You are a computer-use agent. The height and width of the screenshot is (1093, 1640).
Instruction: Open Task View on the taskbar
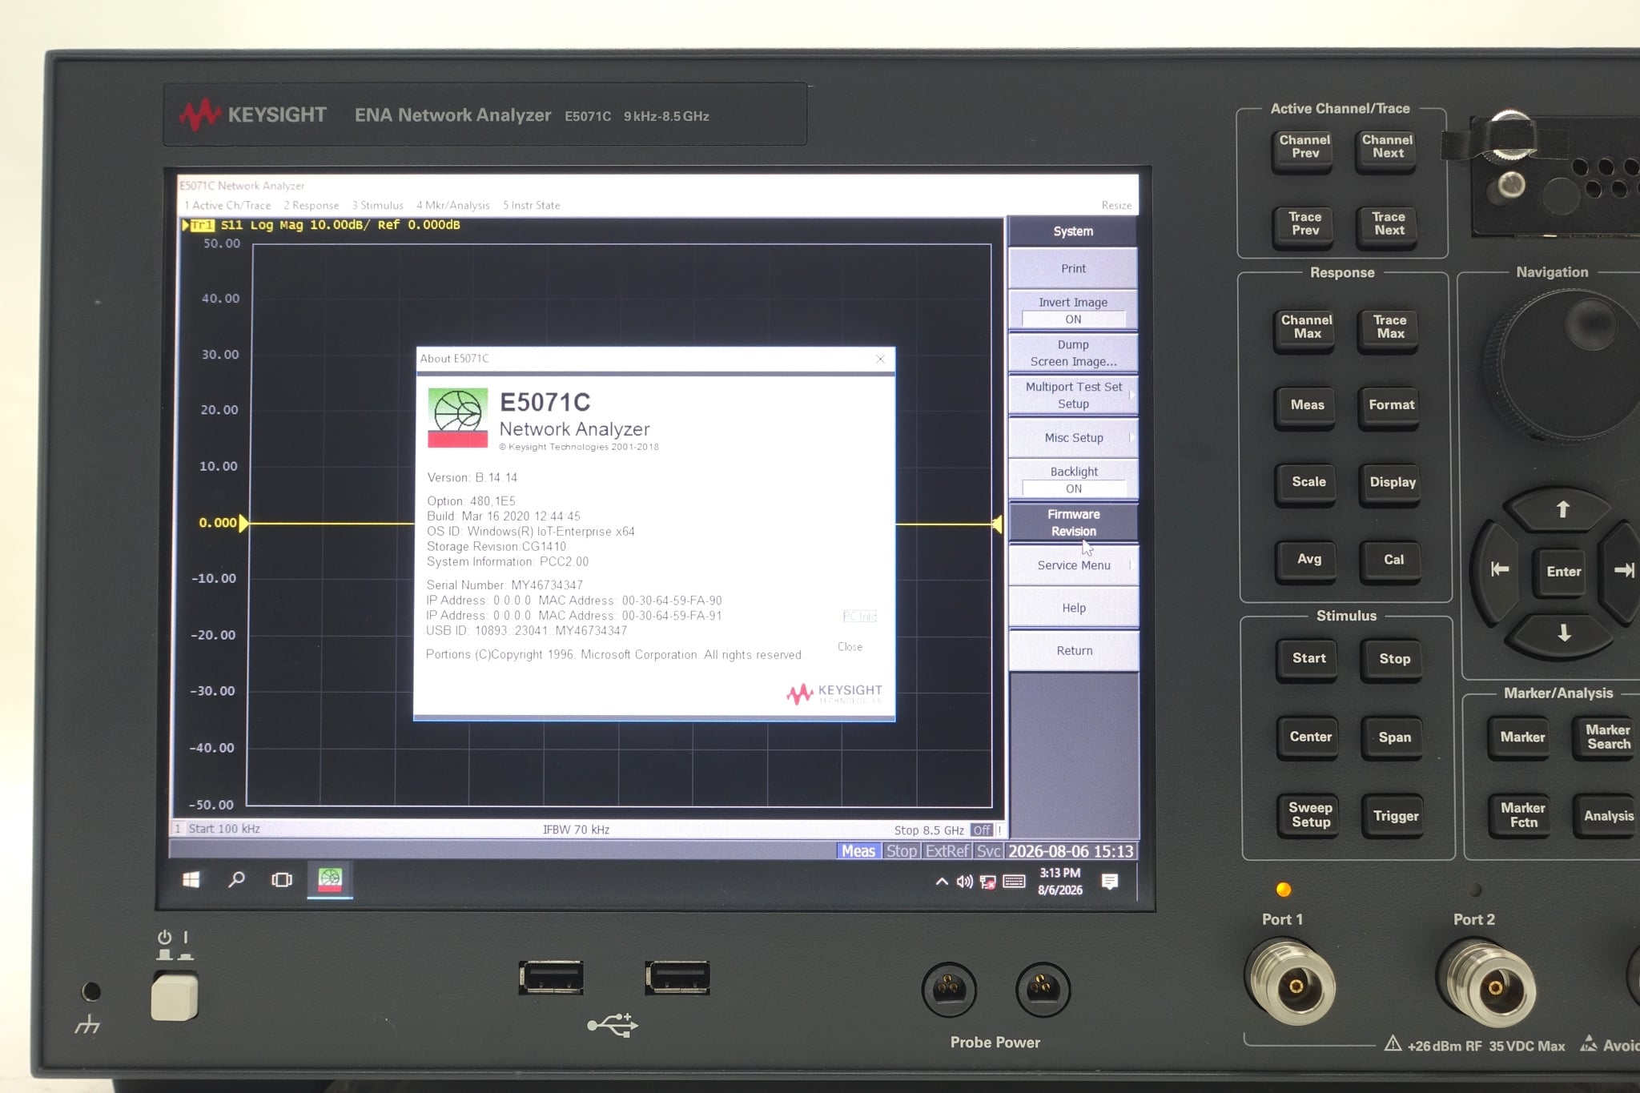point(282,880)
